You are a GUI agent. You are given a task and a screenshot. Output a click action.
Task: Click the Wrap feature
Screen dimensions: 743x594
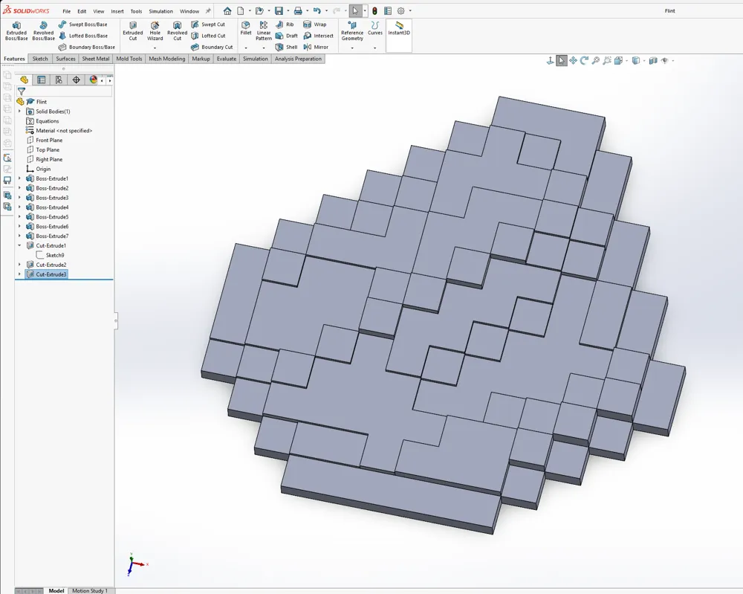(314, 25)
